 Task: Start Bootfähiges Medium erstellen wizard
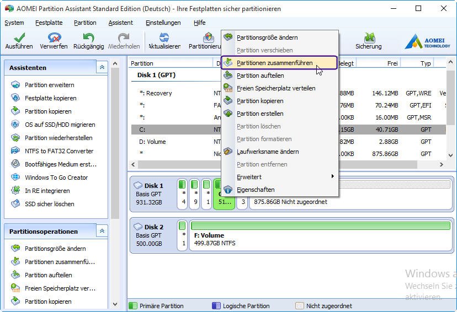tap(60, 164)
